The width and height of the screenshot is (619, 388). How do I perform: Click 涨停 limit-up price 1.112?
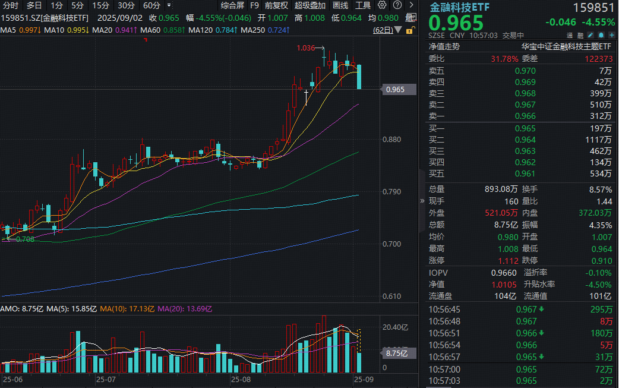508,261
